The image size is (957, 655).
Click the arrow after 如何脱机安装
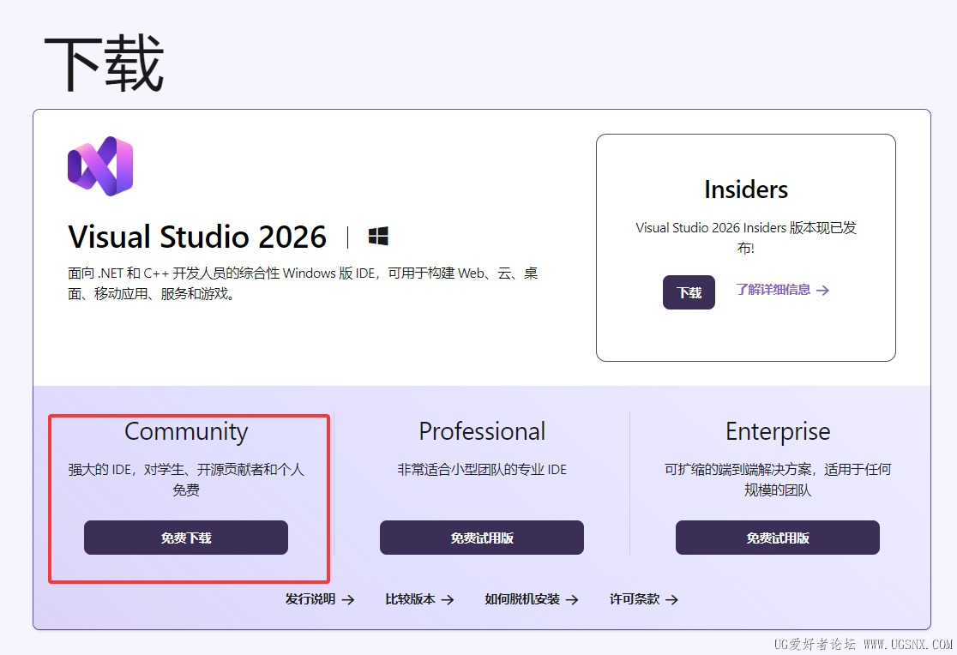pos(572,600)
